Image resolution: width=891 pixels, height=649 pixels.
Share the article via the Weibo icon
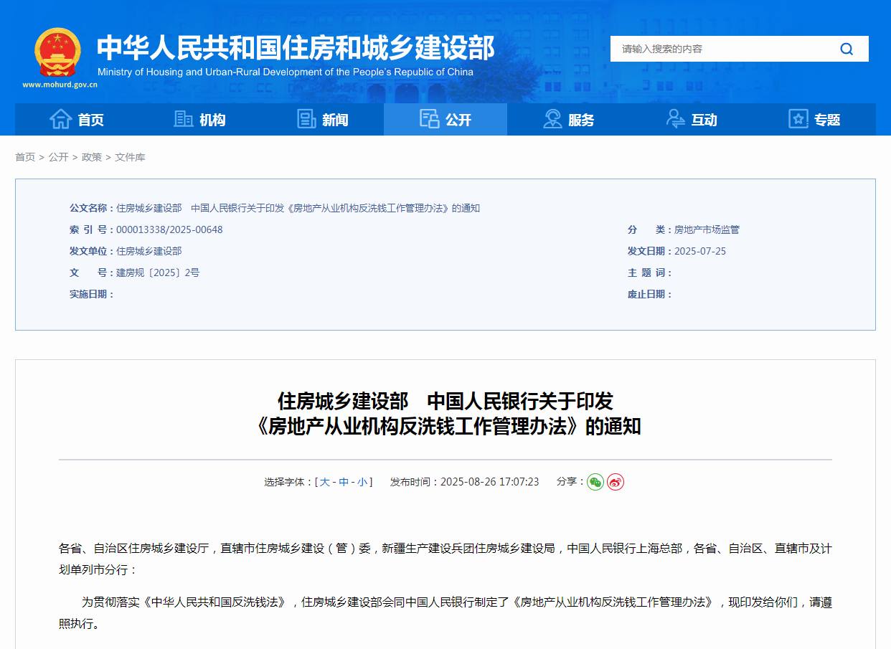[x=614, y=482]
